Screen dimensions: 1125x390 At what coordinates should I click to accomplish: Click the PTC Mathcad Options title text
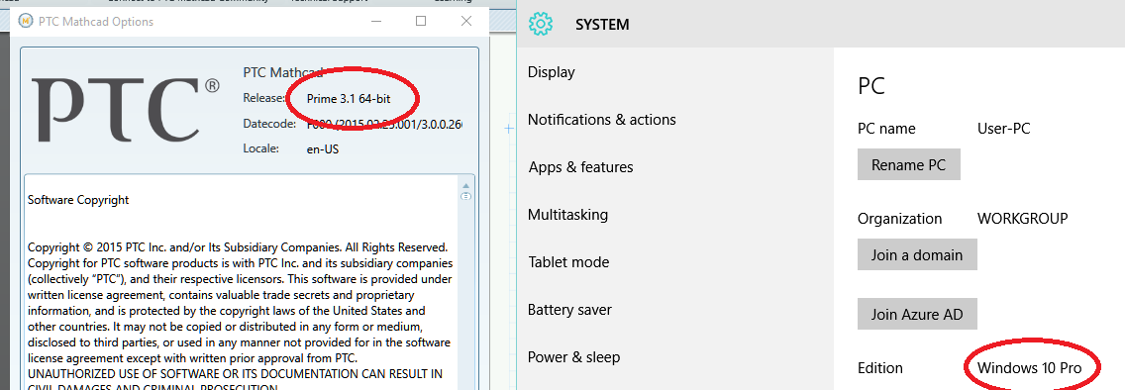pyautogui.click(x=97, y=22)
